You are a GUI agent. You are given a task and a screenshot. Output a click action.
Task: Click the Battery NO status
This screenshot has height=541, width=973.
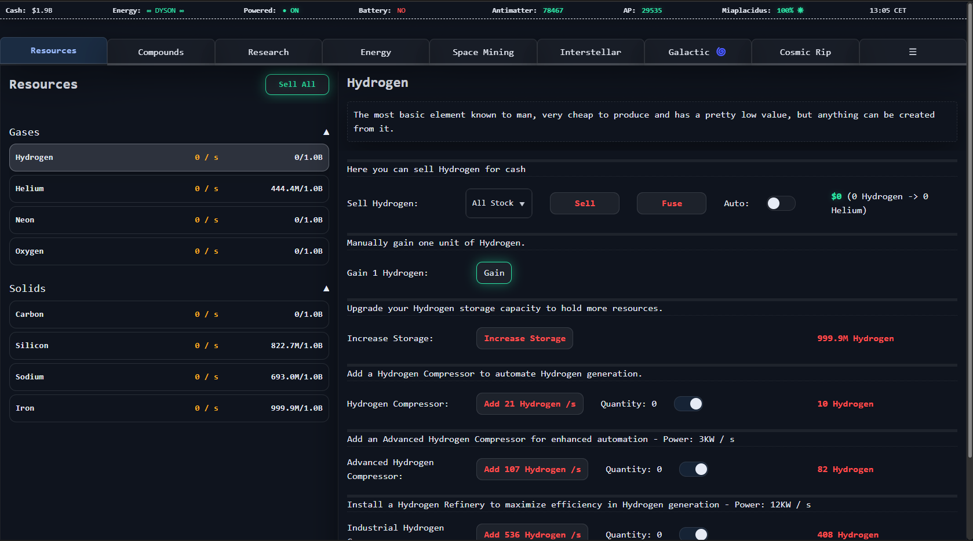tap(382, 10)
